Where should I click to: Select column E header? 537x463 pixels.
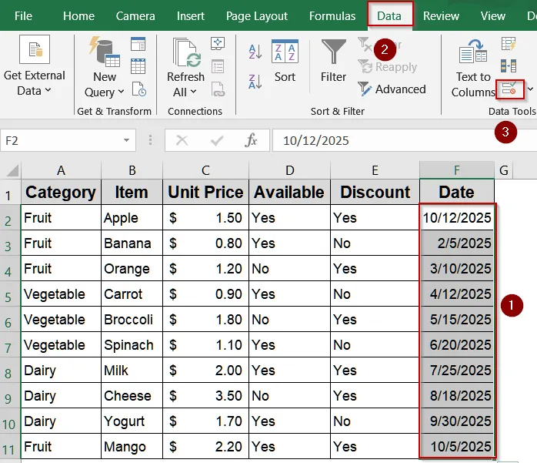point(375,170)
